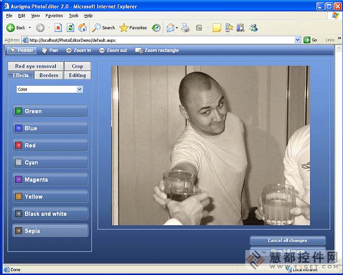Click the yellow note icon in toolbar
The image size is (343, 275).
pyautogui.click(x=217, y=28)
